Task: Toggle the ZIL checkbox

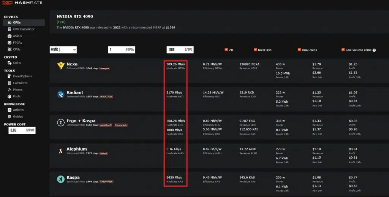Action: coord(226,50)
